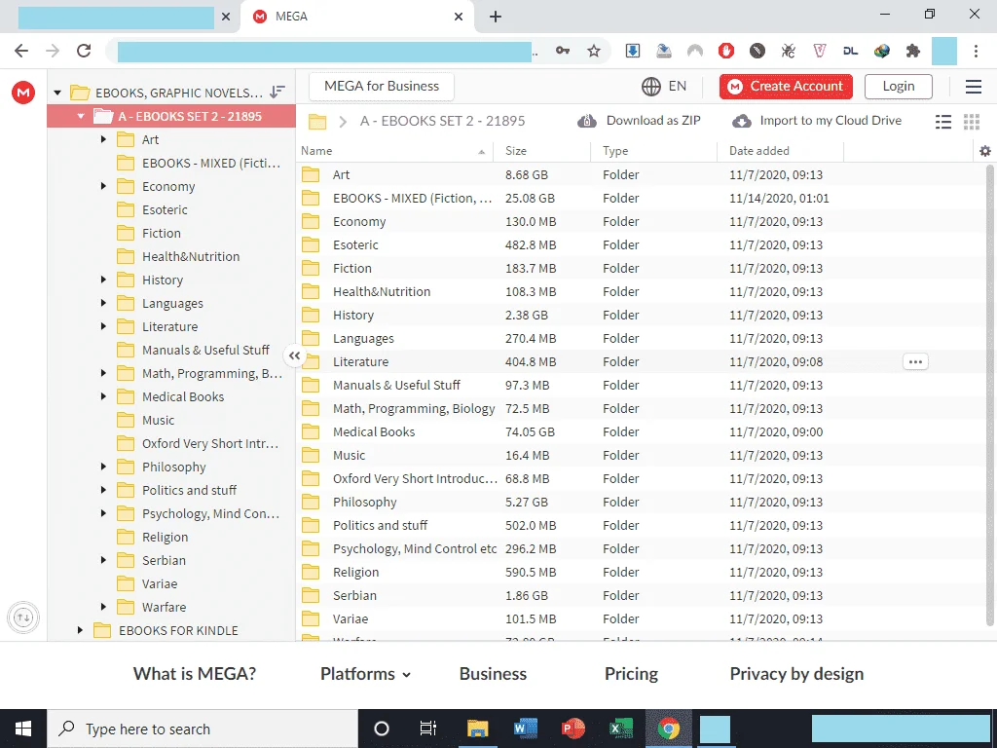Select the Variae folder row in the file list
The width and height of the screenshot is (997, 748).
tap(641, 618)
